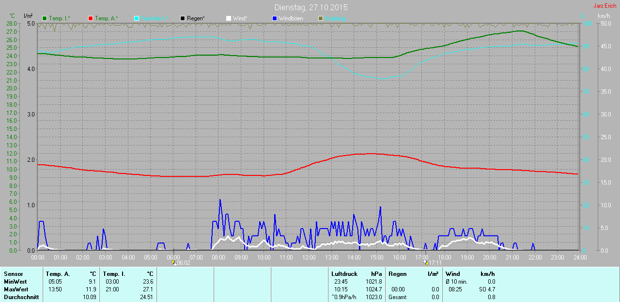Click the red Temp. A. legend square

coord(91,18)
